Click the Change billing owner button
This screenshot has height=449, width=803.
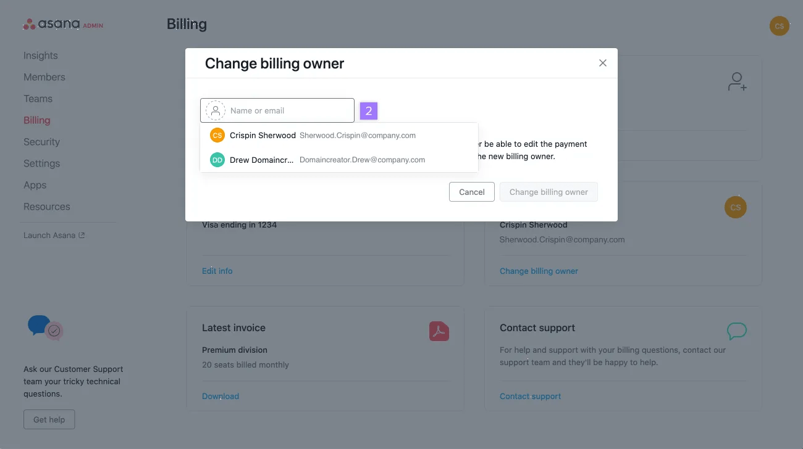(548, 192)
